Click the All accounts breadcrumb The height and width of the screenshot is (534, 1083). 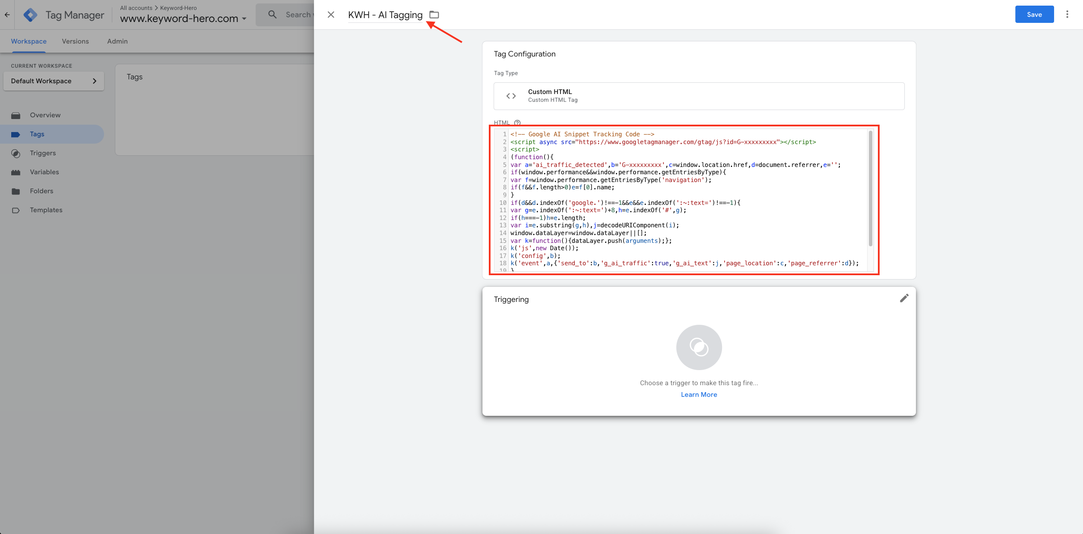(x=136, y=8)
